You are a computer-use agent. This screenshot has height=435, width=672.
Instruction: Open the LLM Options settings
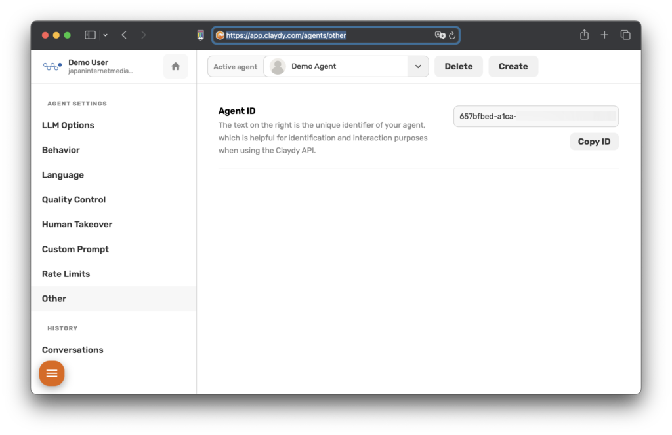point(68,125)
